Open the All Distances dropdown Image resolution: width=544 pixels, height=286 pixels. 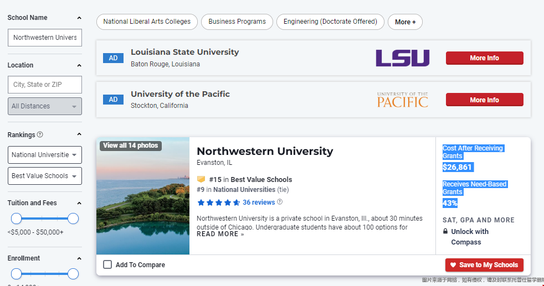(x=45, y=106)
